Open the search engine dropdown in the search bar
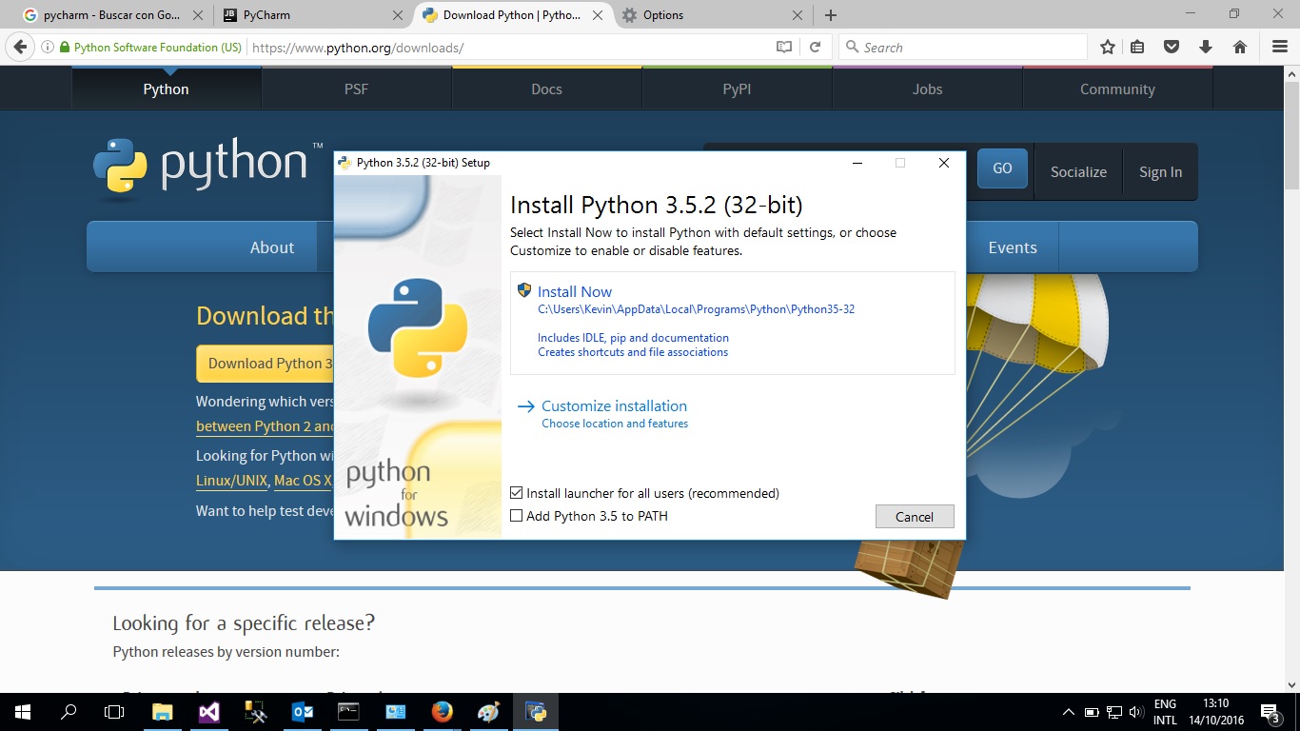 [x=850, y=46]
